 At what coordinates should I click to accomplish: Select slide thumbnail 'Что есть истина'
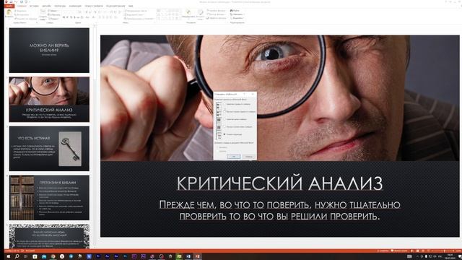tap(49, 149)
